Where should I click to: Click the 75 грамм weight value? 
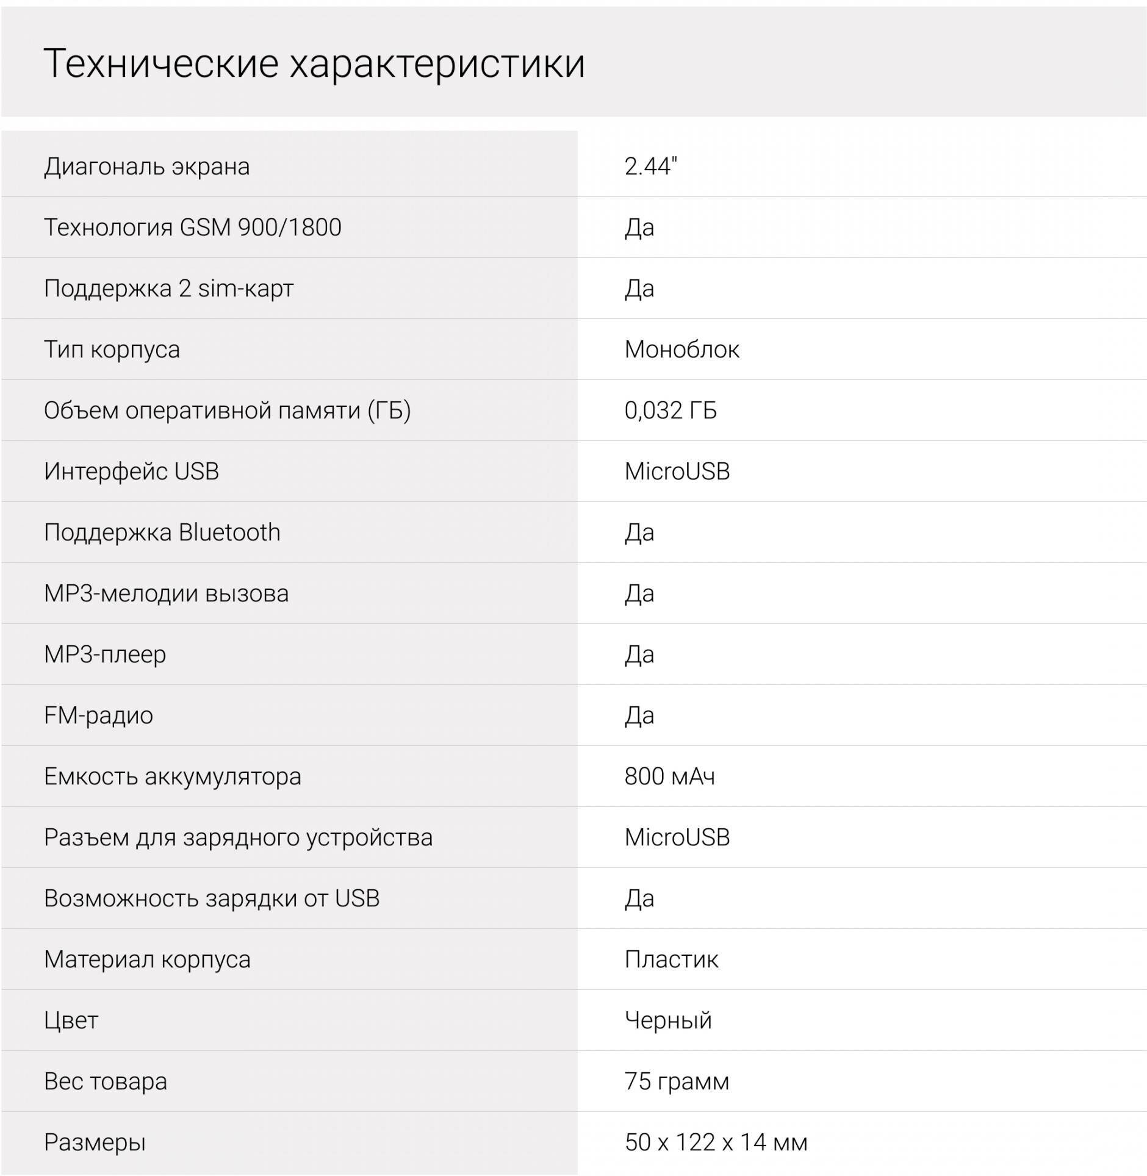pyautogui.click(x=677, y=1081)
